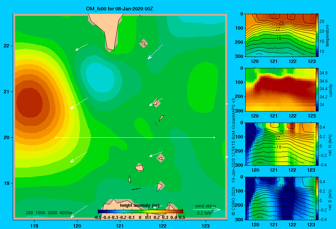
Task: Click the vel. N color bar
Action: (317, 144)
